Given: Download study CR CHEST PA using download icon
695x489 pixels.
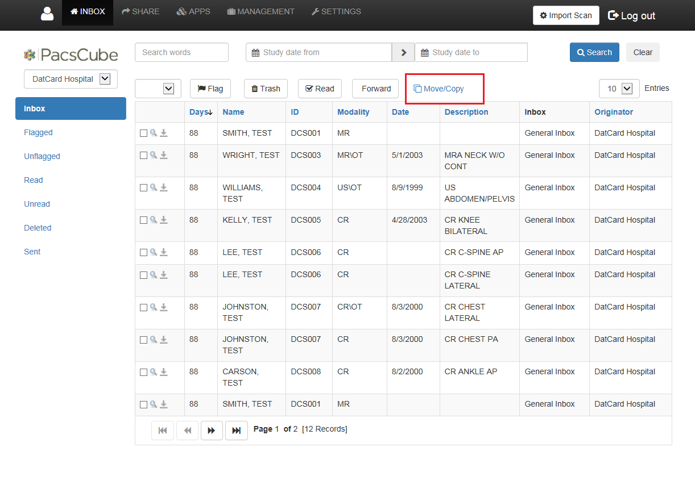Looking at the screenshot, I should pyautogui.click(x=164, y=339).
